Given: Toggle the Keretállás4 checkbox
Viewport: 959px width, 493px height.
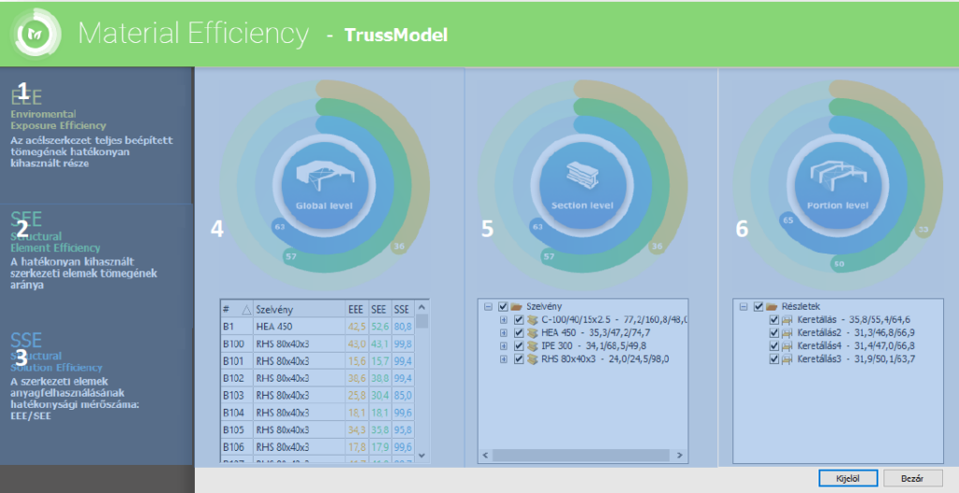Looking at the screenshot, I should pos(774,346).
